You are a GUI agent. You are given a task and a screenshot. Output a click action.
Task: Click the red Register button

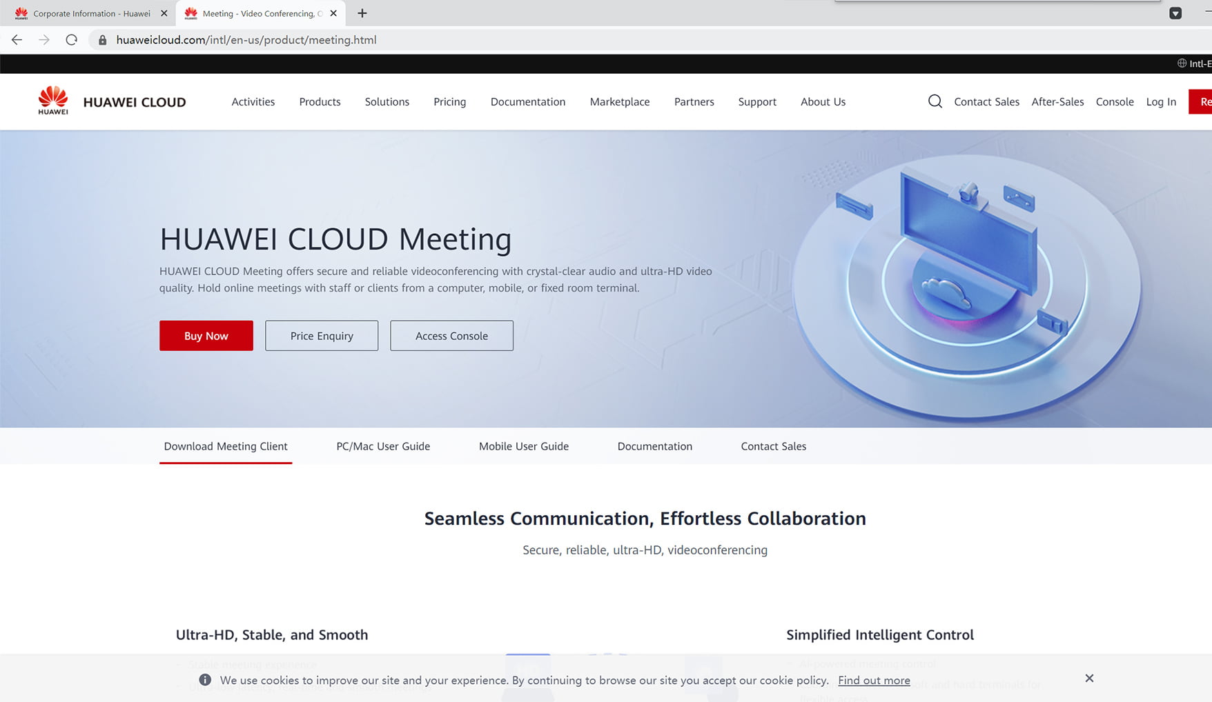tap(1200, 101)
